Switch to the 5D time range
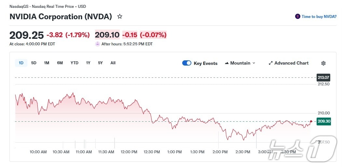This screenshot has height=167, width=342. (34, 63)
